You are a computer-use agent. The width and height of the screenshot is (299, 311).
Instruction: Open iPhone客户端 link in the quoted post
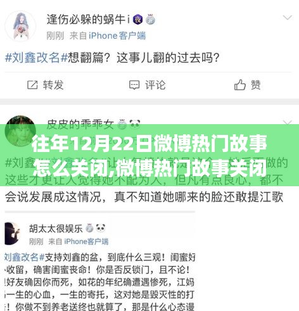[86, 241]
